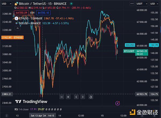Viewport: 161px width, 118px height.
Task: Open the TradingView logo link
Action: (31, 102)
